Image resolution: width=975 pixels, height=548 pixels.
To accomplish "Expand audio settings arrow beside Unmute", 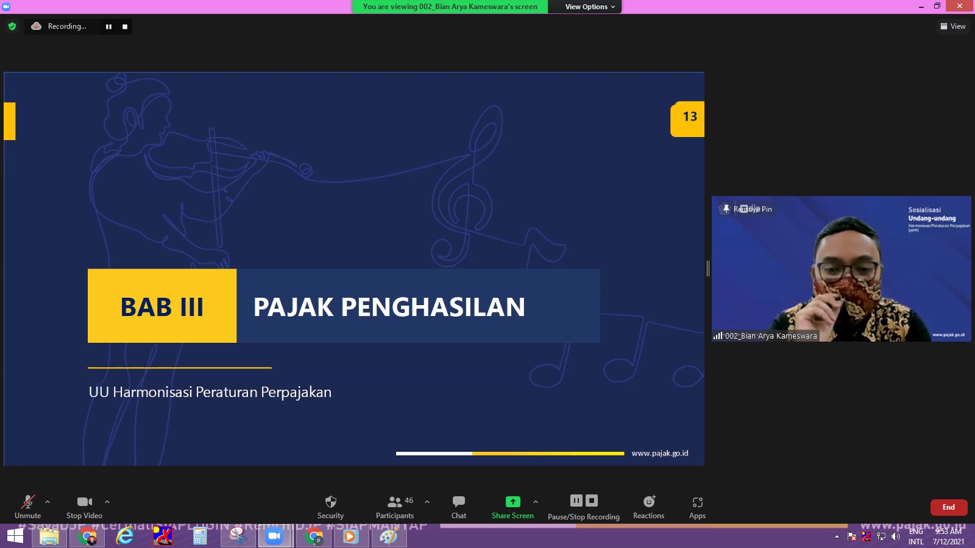I will click(x=48, y=502).
